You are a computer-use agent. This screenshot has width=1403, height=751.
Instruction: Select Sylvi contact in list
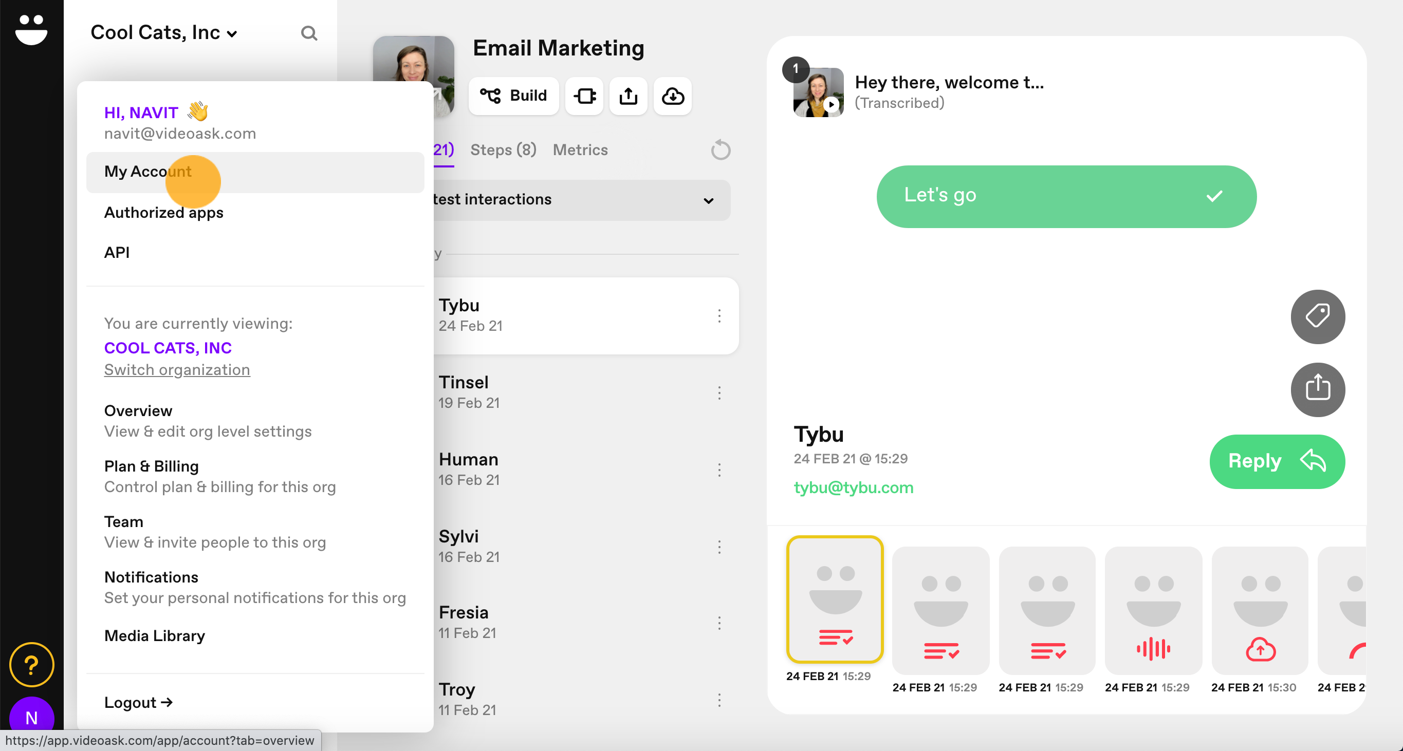pos(586,547)
